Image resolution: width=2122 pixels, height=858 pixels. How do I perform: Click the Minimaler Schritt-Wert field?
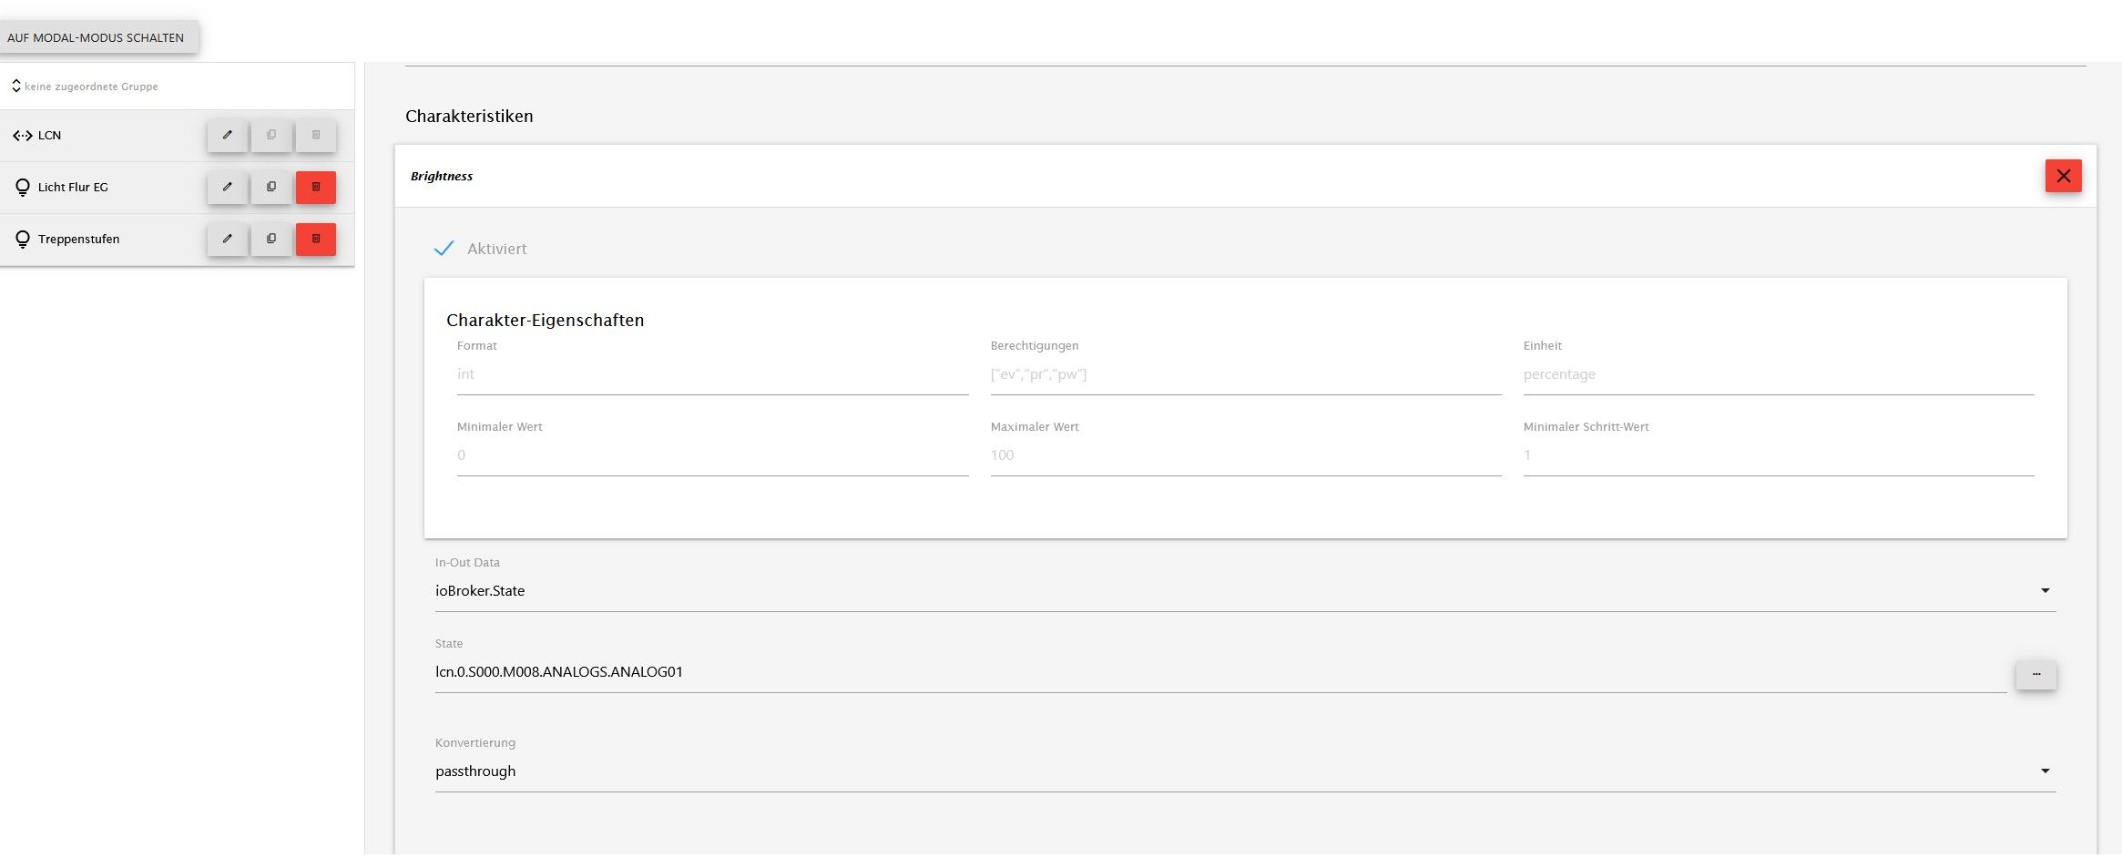pyautogui.click(x=1778, y=455)
